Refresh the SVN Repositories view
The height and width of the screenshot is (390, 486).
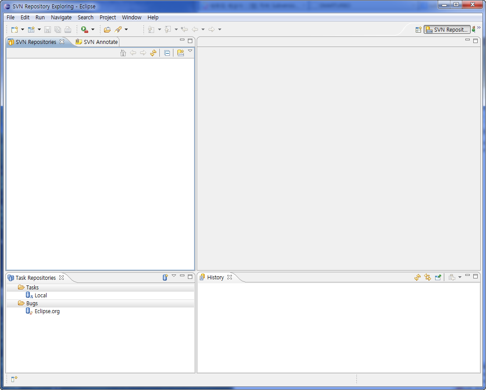pos(153,53)
